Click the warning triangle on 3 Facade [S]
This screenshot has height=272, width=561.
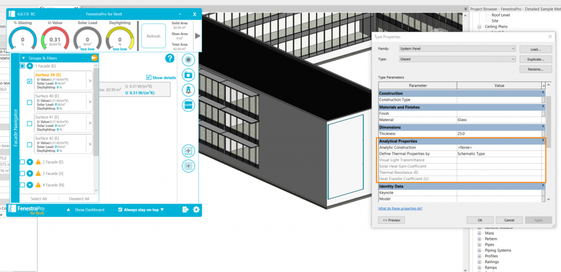[x=38, y=173]
